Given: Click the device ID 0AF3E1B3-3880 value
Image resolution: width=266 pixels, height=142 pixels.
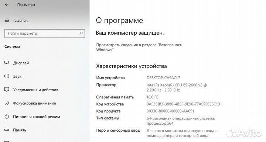Looking at the screenshot, I should pos(183,104).
